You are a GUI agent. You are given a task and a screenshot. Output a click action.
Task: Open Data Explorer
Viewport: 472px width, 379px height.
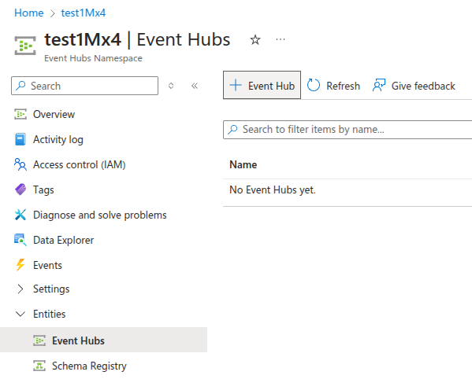pos(63,241)
